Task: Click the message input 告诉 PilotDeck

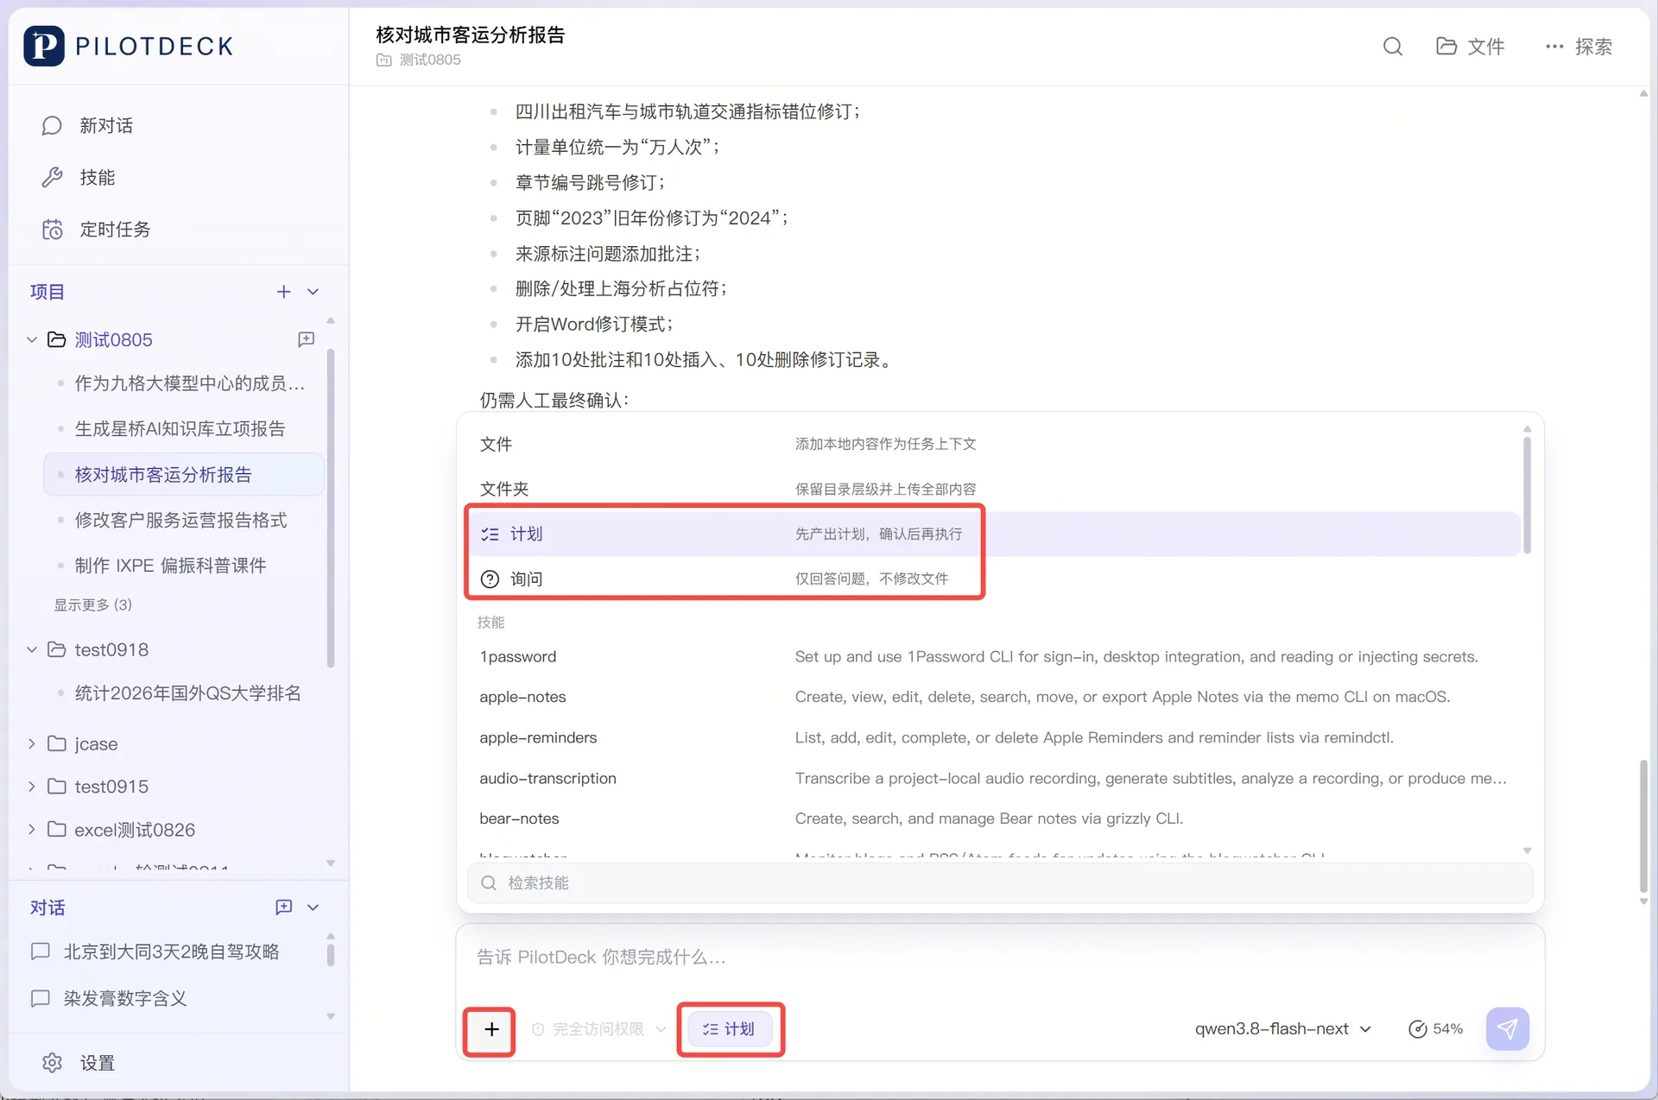Action: point(1000,958)
